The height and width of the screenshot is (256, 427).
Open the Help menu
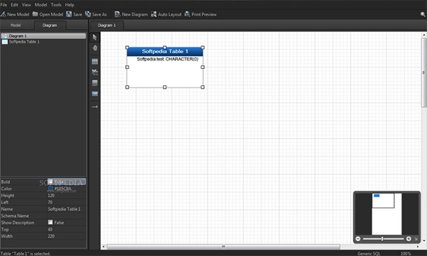click(x=70, y=5)
